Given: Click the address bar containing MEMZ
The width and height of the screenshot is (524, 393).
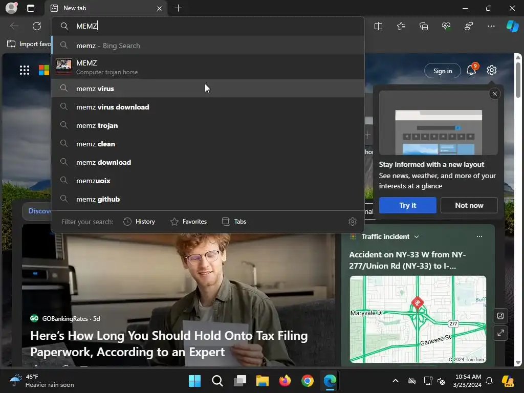Looking at the screenshot, I should click(208, 26).
